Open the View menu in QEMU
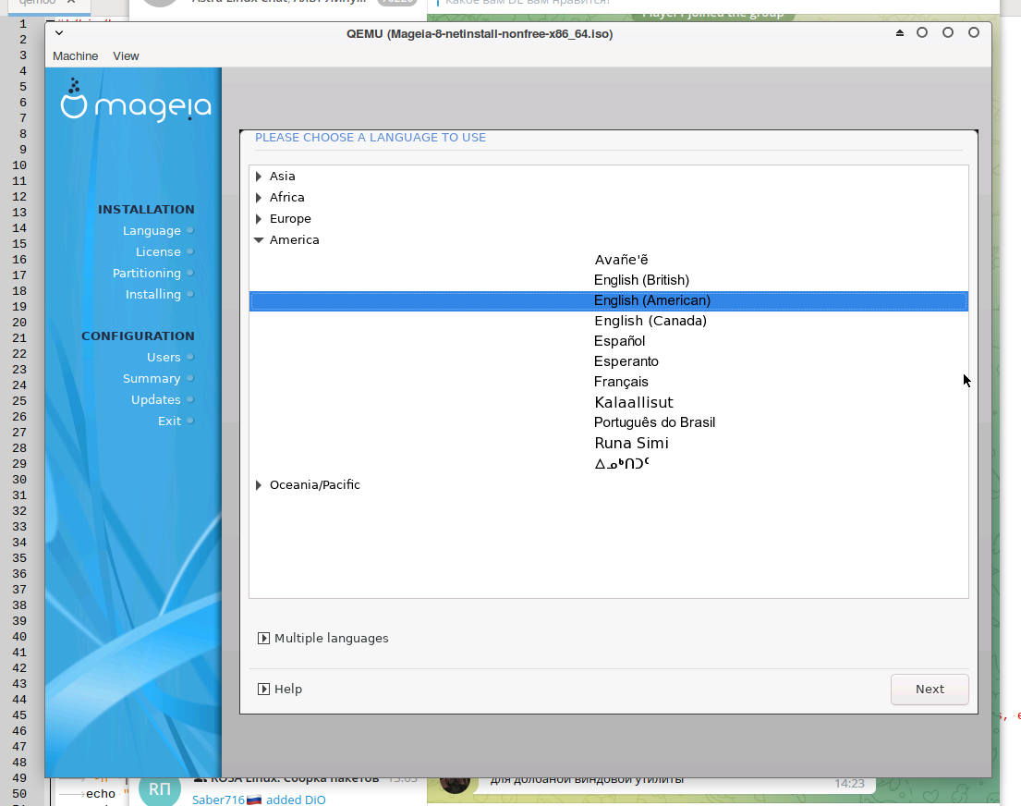Screen dimensions: 1021x806 126,56
